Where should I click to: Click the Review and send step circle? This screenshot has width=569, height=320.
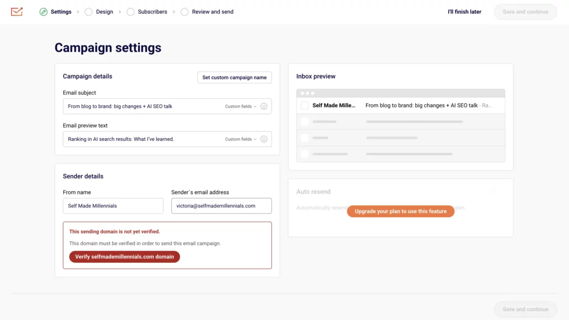tap(184, 12)
